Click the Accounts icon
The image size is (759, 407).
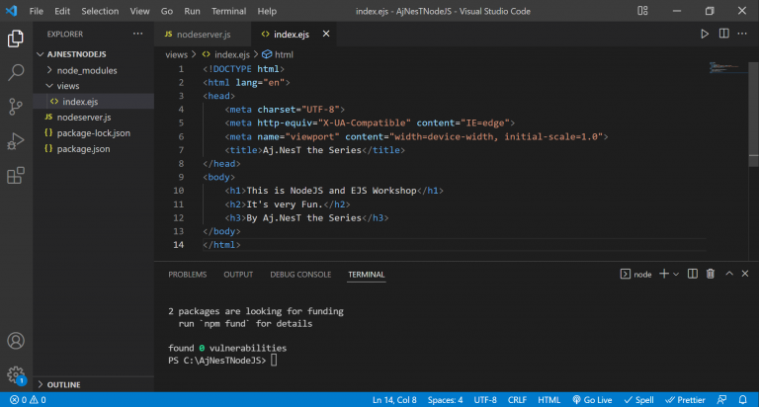(x=16, y=341)
